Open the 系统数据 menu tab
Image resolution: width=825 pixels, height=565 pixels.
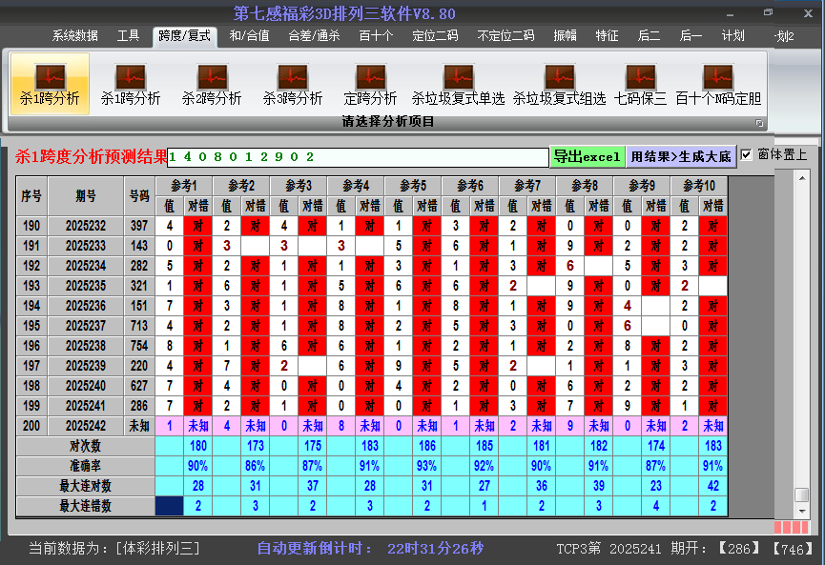coord(75,36)
